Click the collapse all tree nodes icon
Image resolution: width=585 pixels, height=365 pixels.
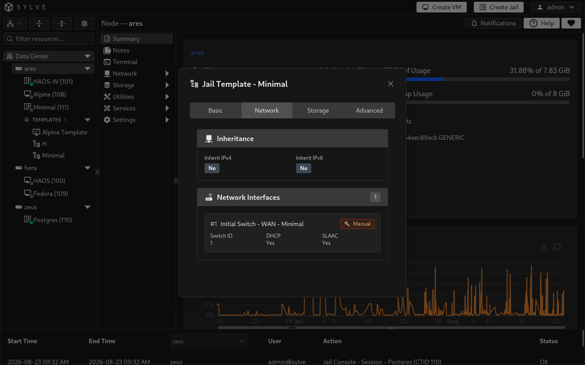pos(62,24)
